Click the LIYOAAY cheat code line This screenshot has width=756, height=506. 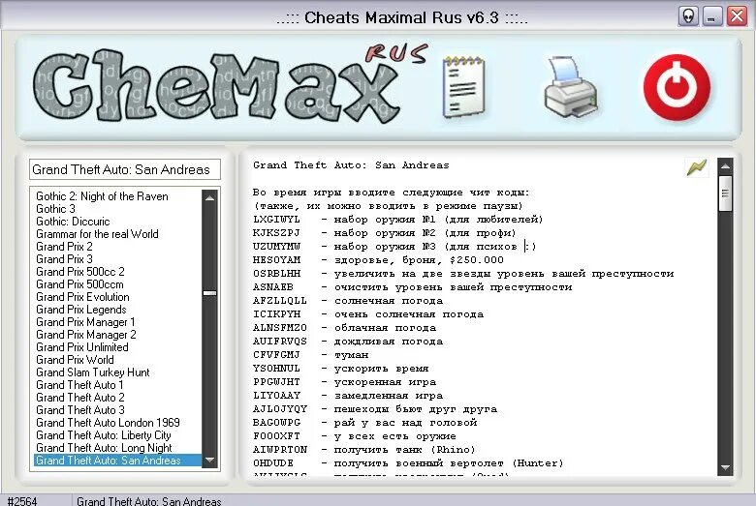348,396
